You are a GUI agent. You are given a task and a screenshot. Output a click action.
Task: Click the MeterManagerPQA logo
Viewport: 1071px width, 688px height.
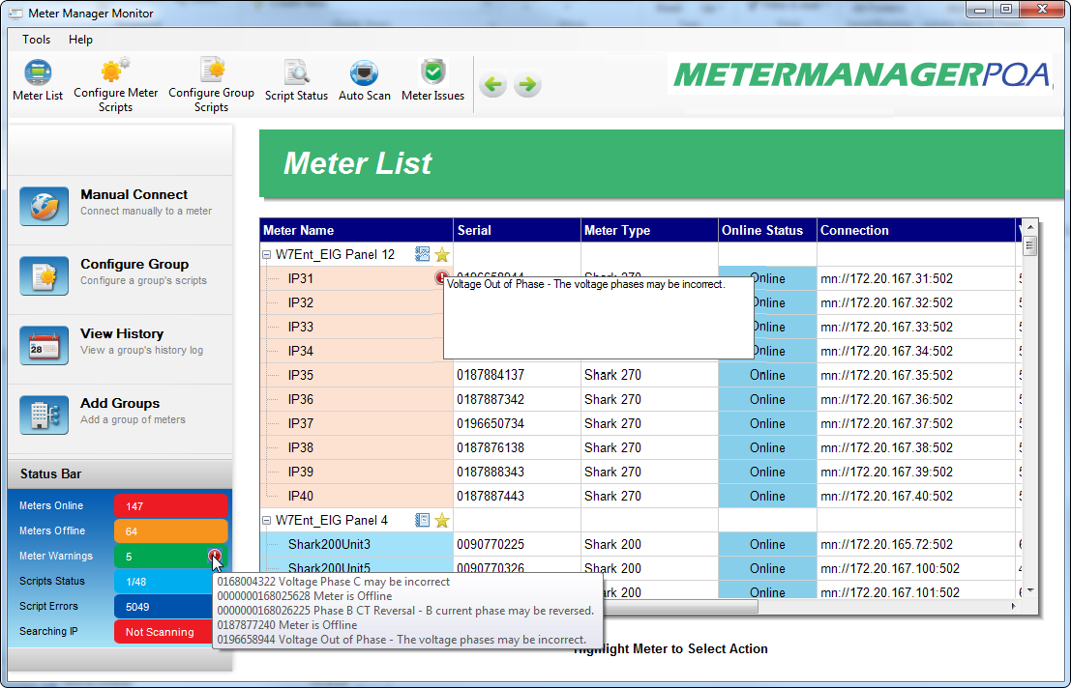[x=862, y=75]
